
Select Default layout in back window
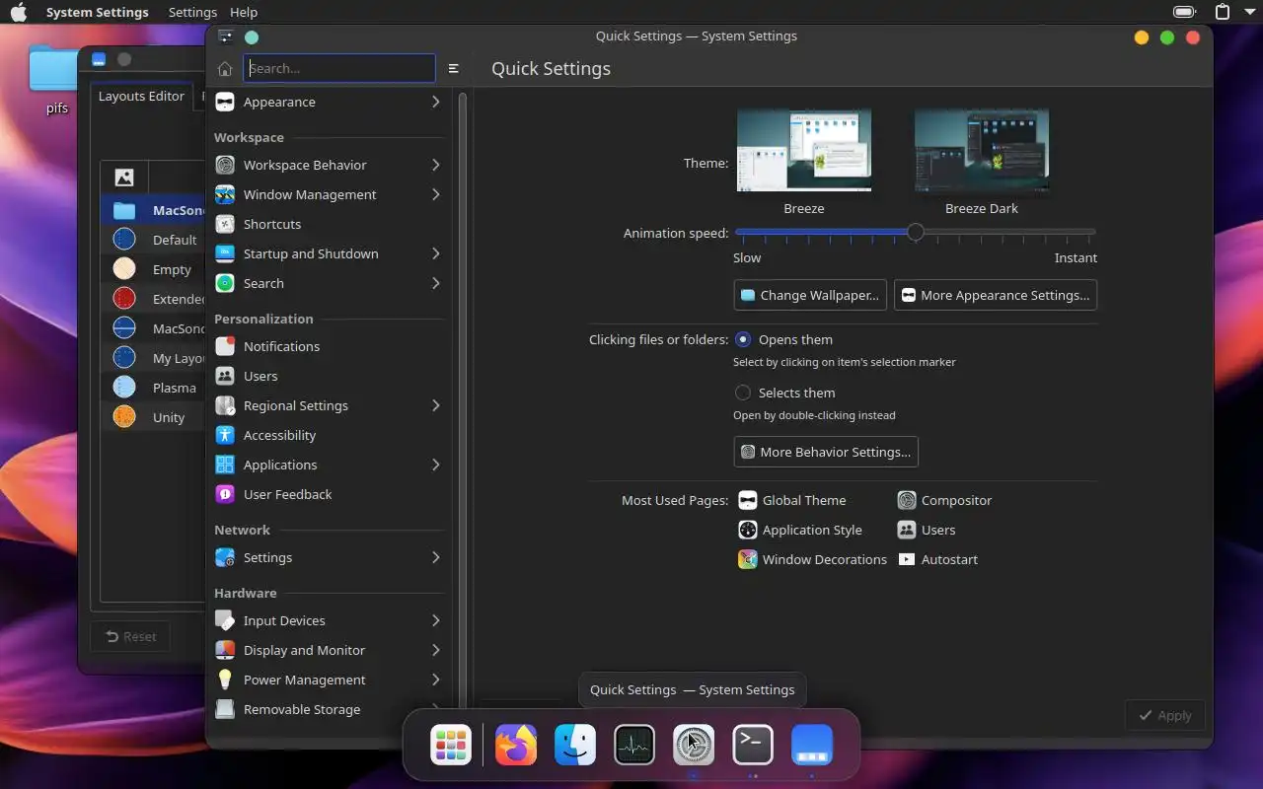tap(155, 240)
